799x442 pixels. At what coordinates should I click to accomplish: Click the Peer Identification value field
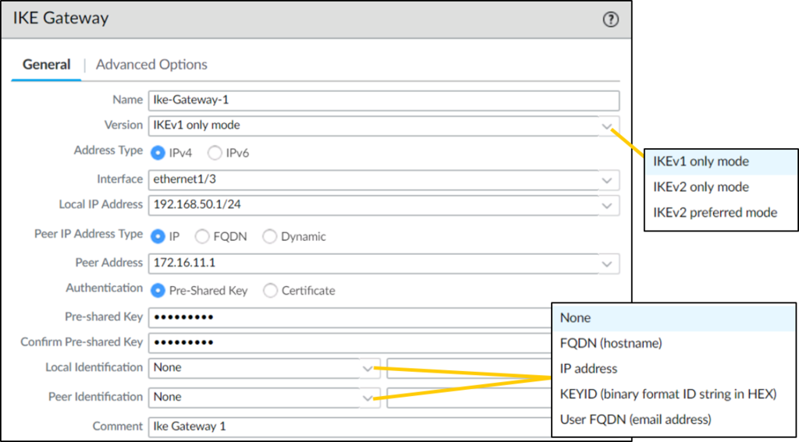tap(469, 398)
